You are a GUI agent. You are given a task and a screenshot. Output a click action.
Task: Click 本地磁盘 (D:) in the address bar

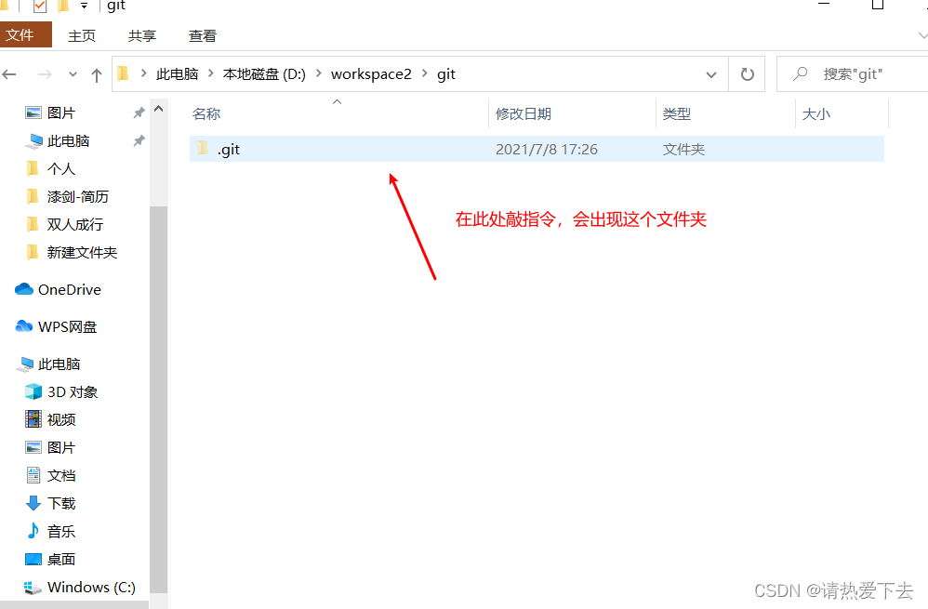click(x=264, y=74)
